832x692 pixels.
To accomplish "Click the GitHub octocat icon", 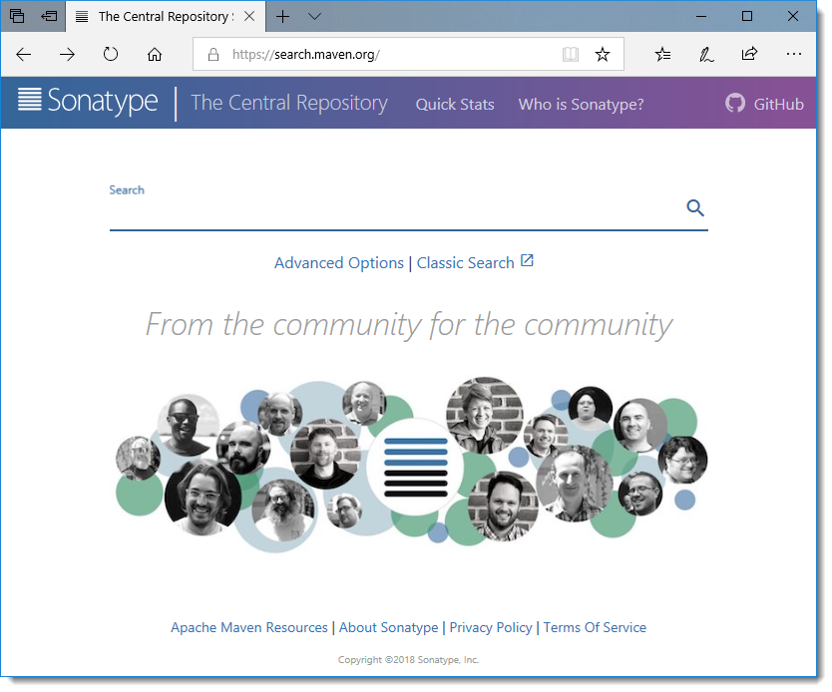I will (735, 103).
